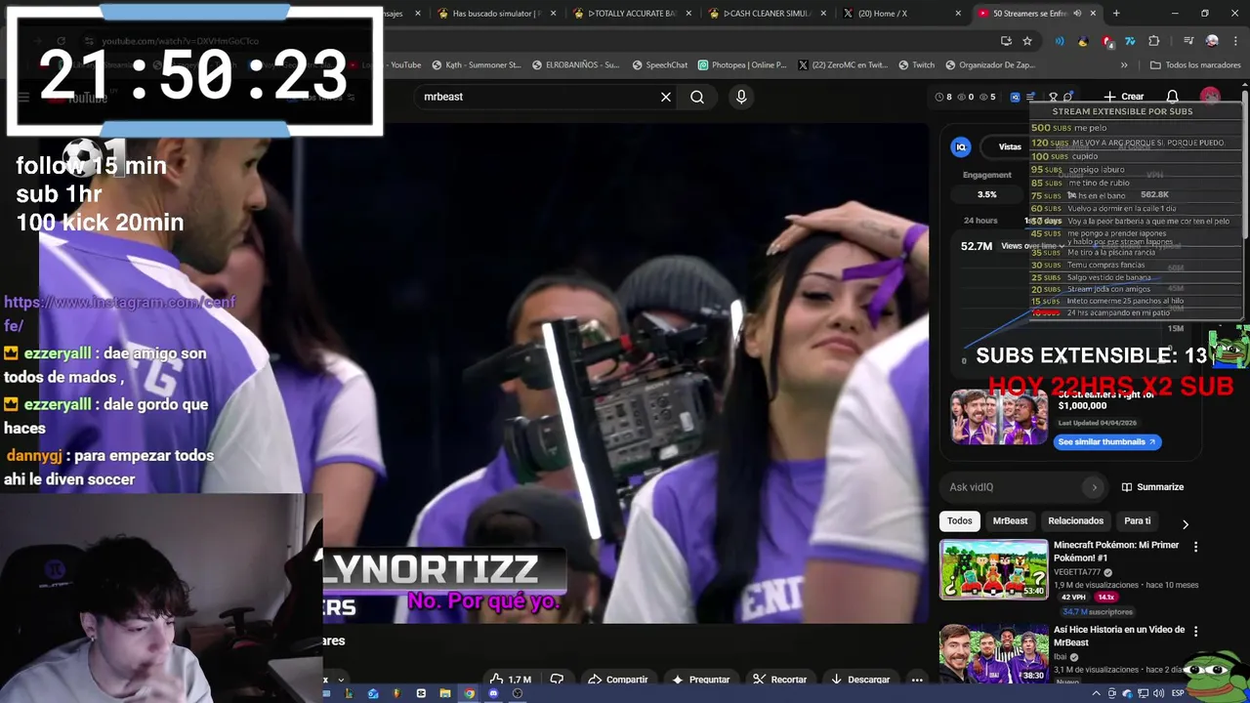Open options menu for Minecraft Pokémon video
Viewport: 1250px width, 703px height.
[1195, 547]
